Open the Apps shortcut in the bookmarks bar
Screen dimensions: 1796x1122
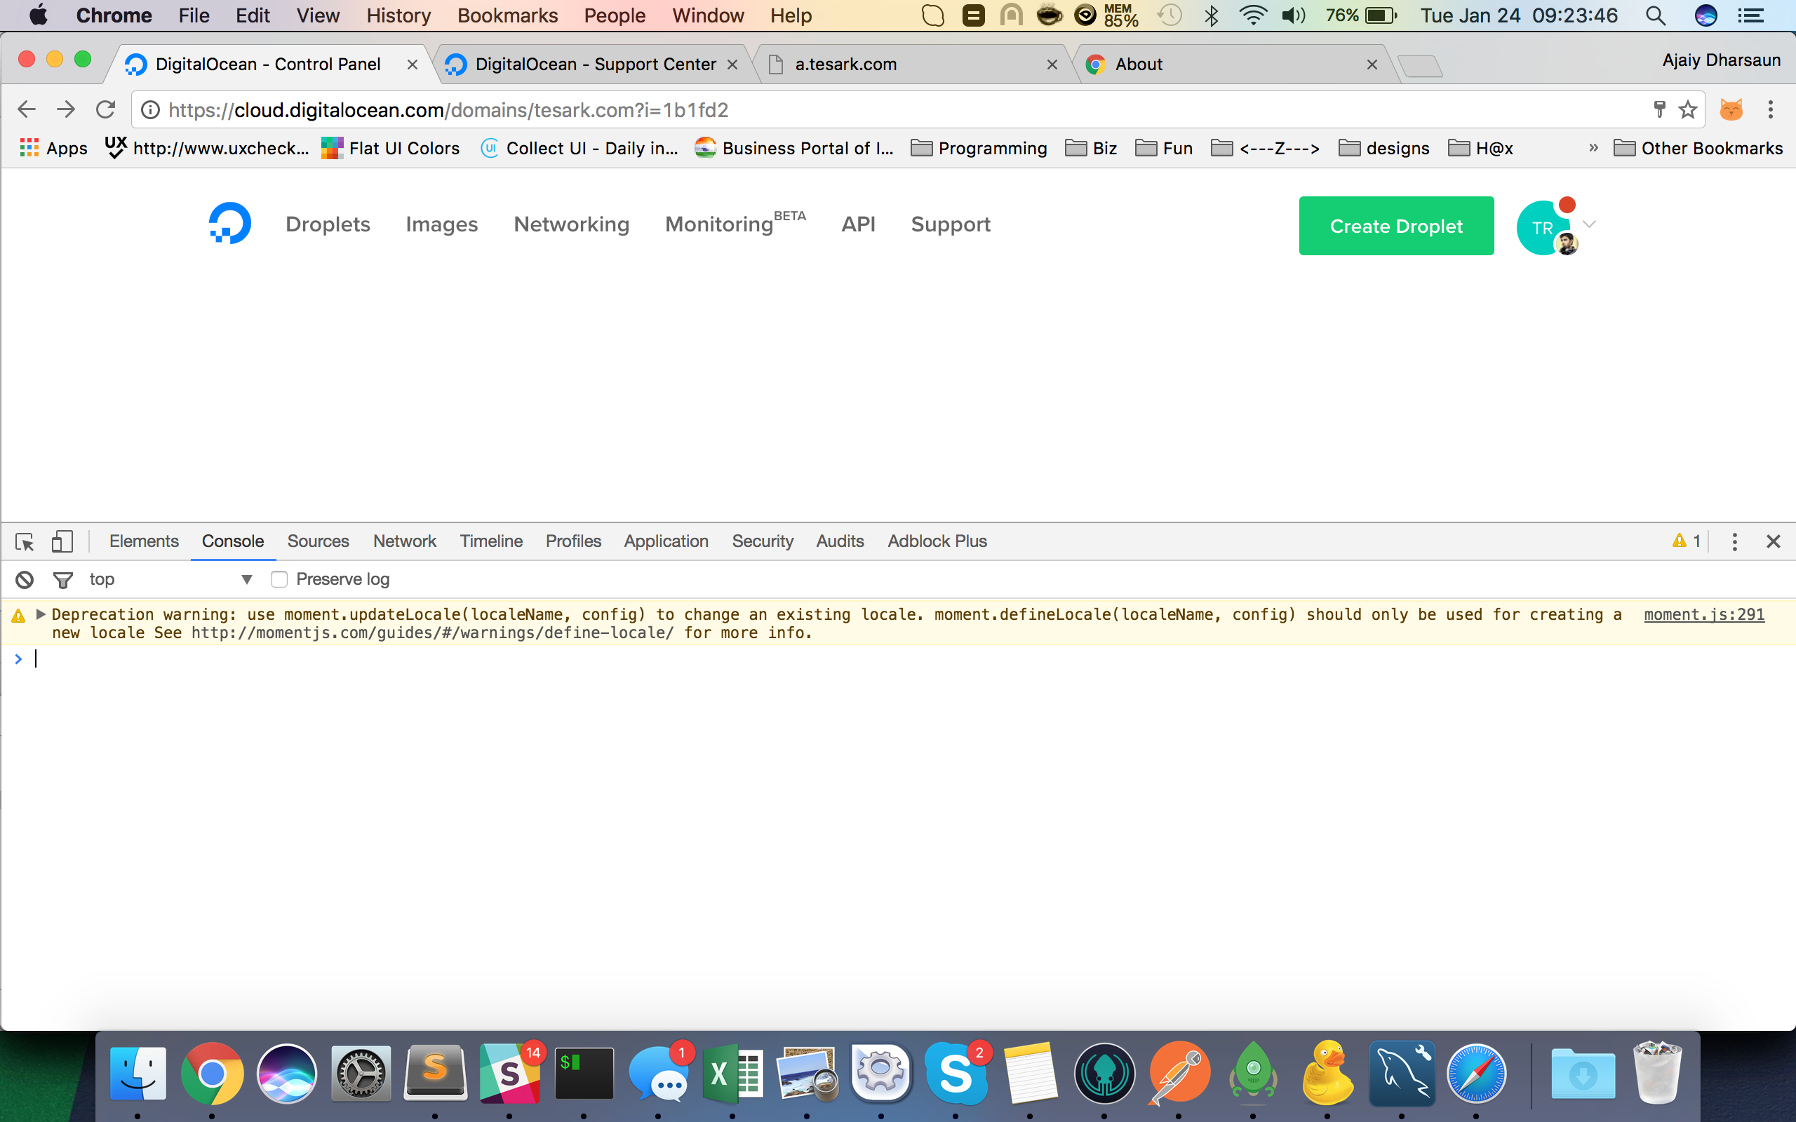(x=53, y=149)
